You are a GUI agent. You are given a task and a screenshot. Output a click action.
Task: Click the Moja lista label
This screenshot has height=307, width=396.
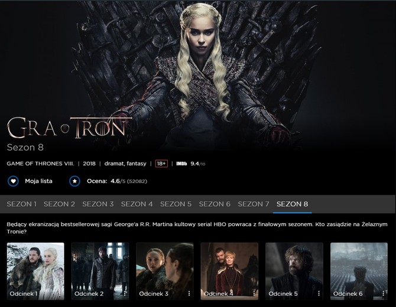coord(38,181)
